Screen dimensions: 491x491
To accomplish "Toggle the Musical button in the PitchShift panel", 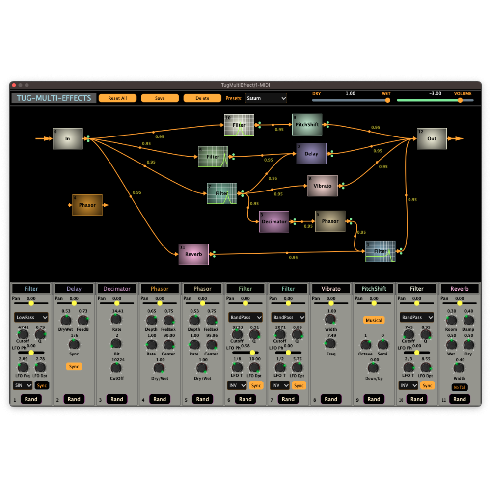I will (374, 320).
